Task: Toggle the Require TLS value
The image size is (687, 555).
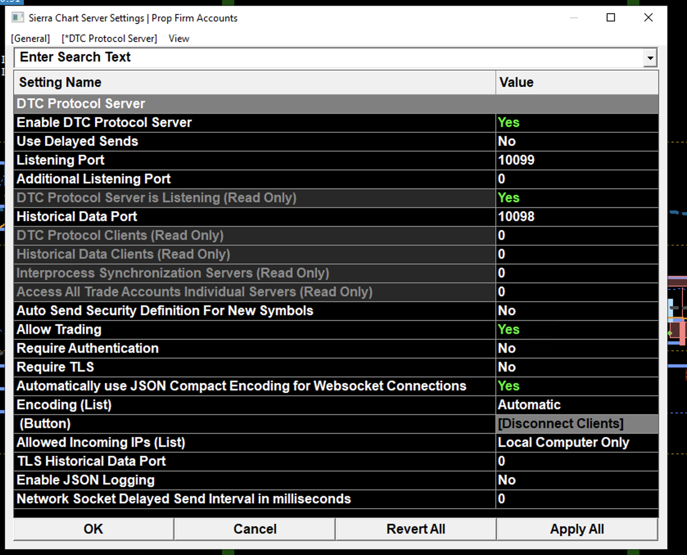Action: (577, 367)
